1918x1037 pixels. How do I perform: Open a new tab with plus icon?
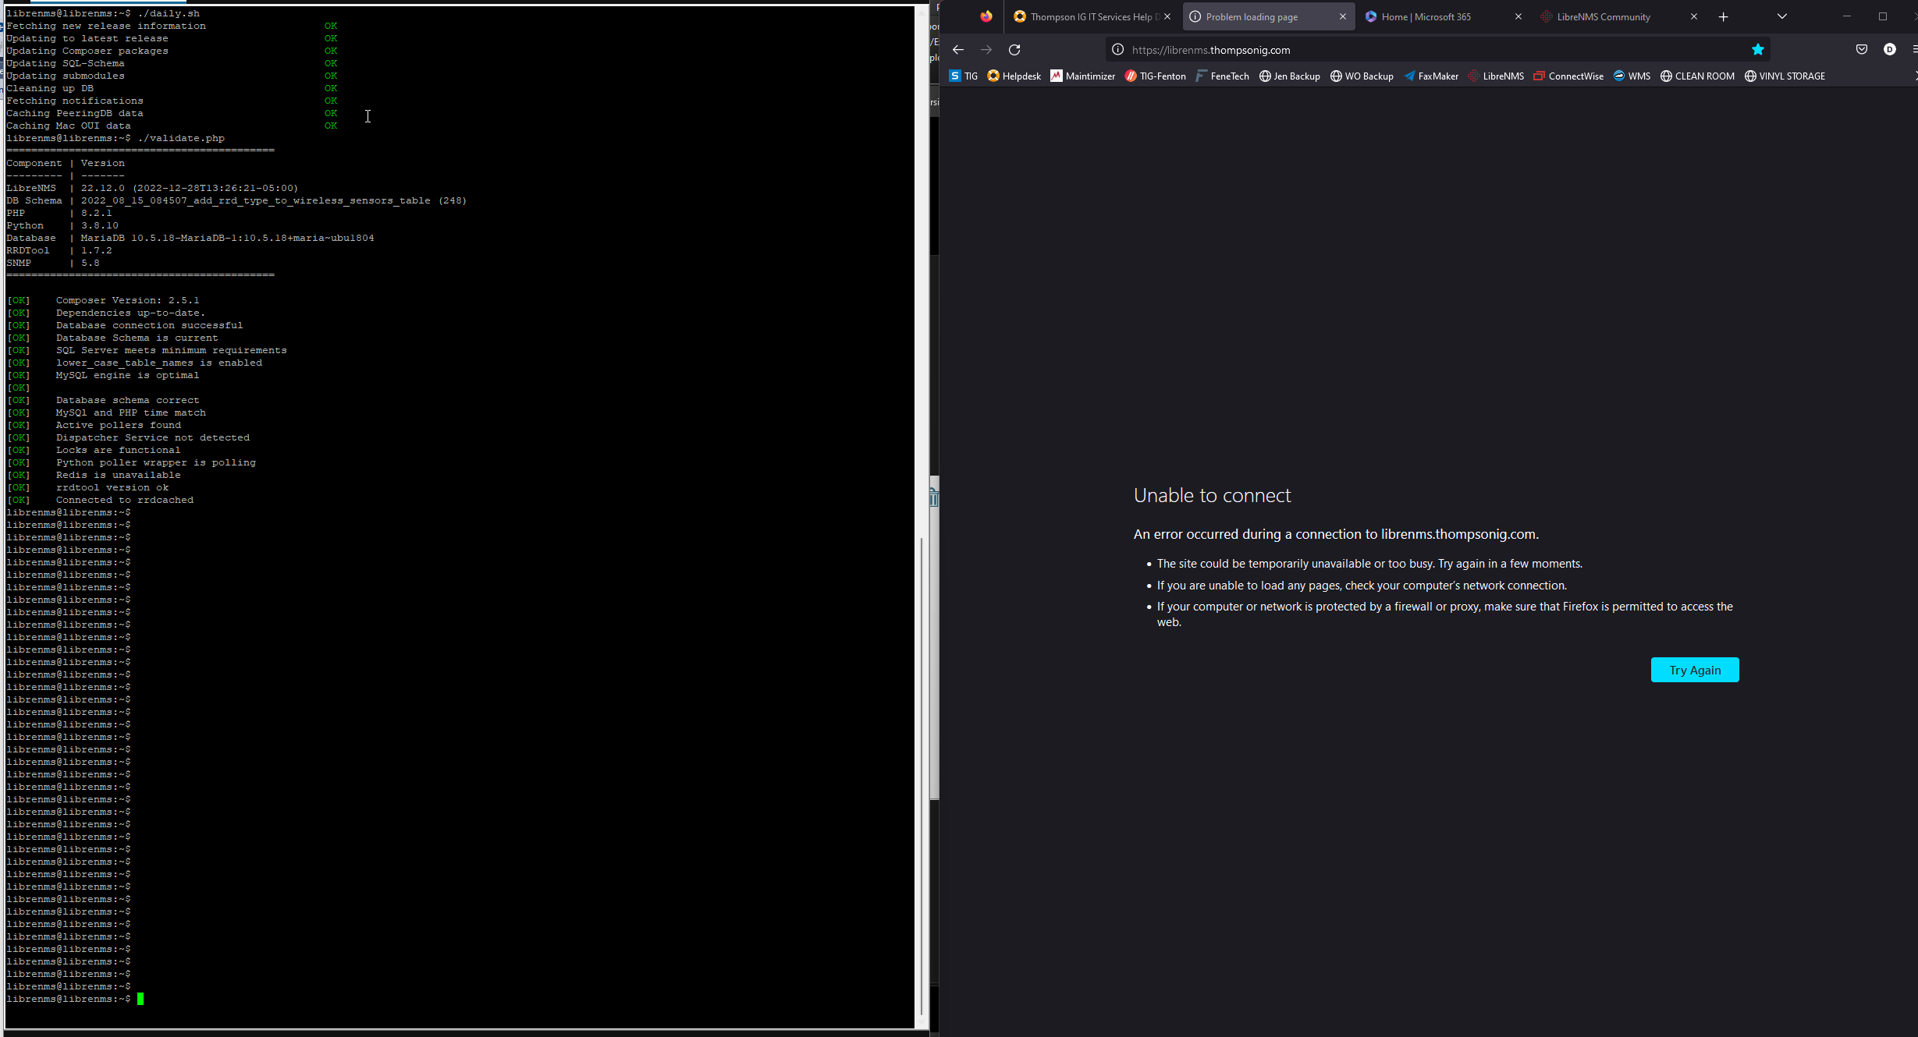tap(1723, 16)
